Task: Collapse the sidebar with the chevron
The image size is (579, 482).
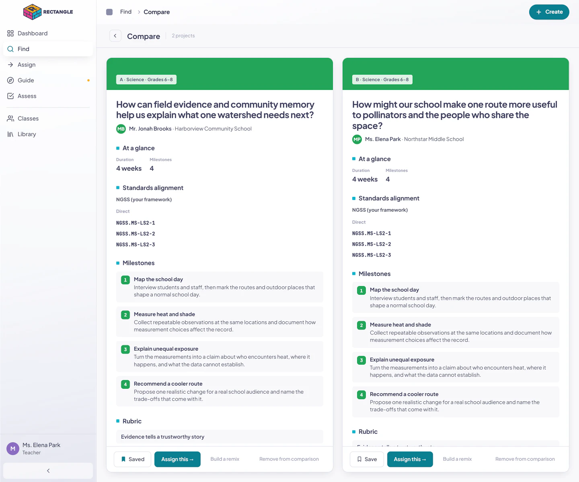Action: tap(48, 471)
